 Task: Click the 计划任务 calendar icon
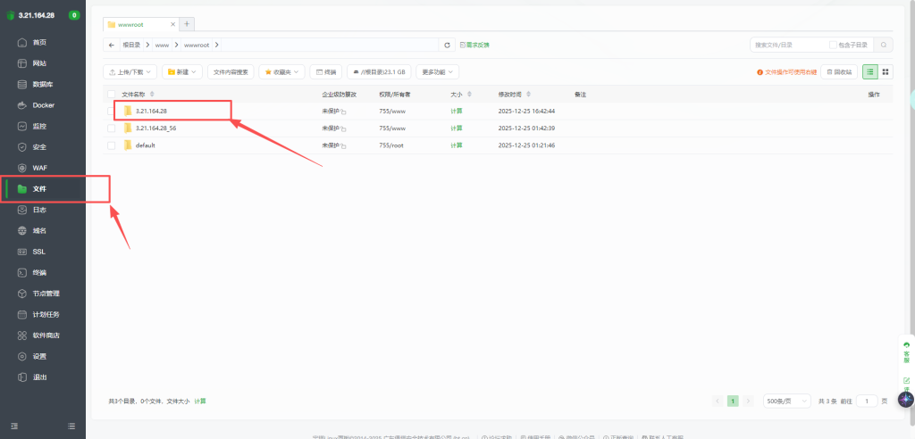tap(22, 315)
